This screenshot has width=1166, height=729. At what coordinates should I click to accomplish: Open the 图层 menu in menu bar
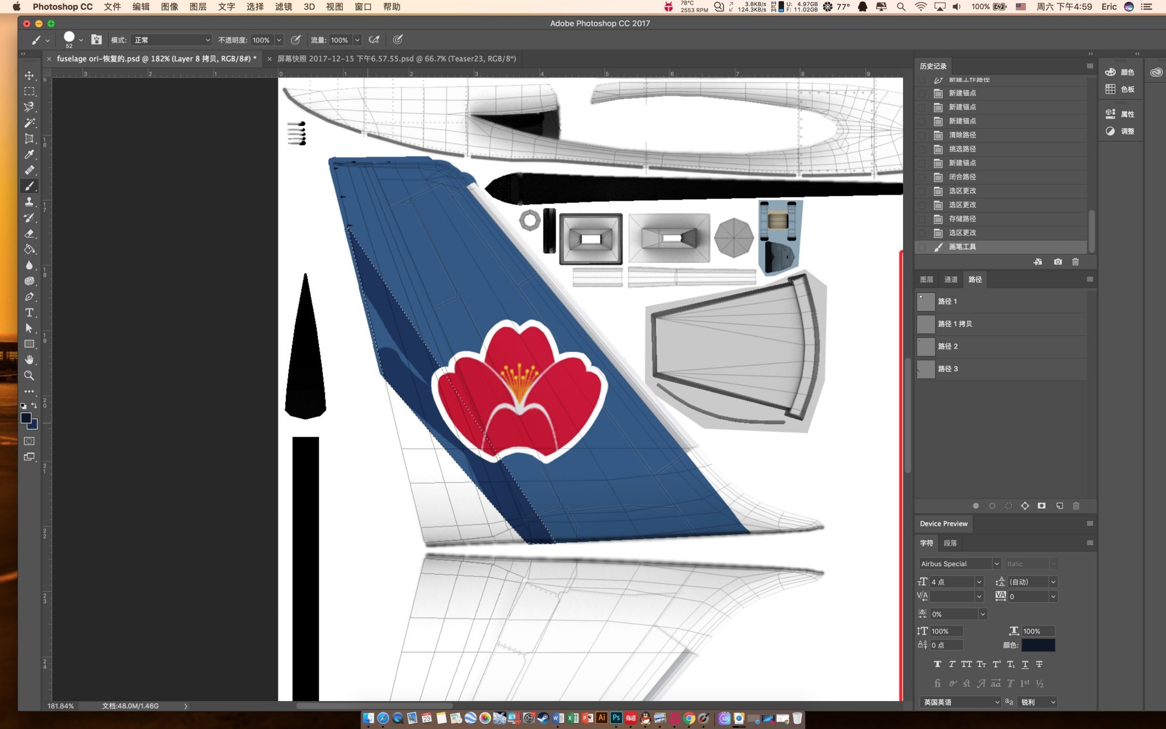[198, 7]
